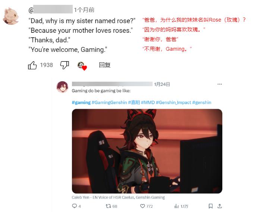Like the comment with thumbs-up icon

coord(32,65)
